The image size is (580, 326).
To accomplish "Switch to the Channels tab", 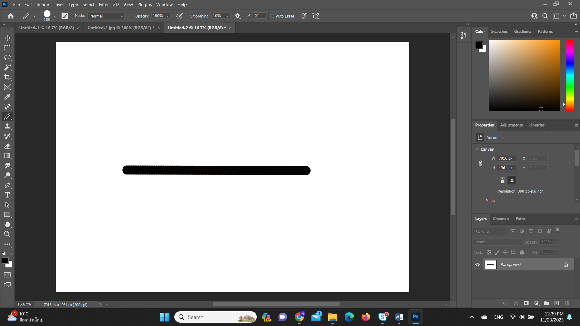I will [501, 219].
